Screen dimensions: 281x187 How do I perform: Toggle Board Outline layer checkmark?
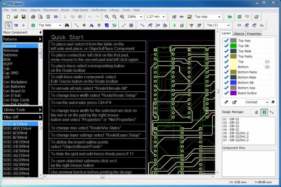[x=226, y=93]
